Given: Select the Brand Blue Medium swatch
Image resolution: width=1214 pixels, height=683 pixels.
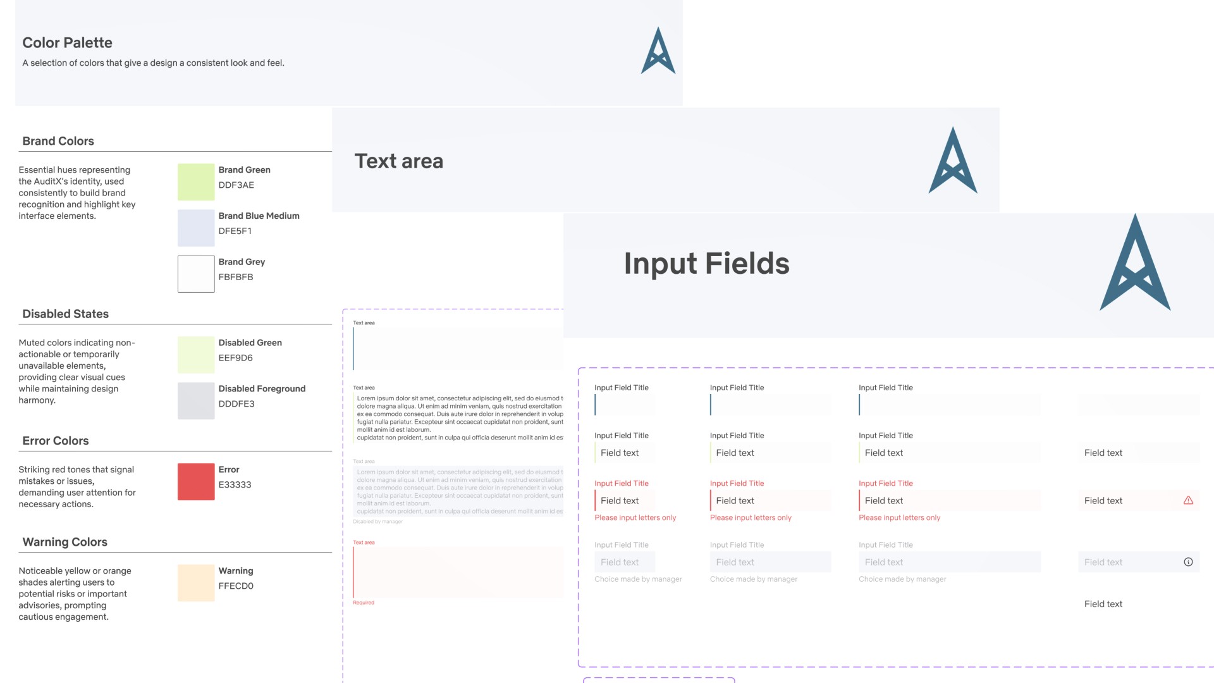Looking at the screenshot, I should (196, 228).
